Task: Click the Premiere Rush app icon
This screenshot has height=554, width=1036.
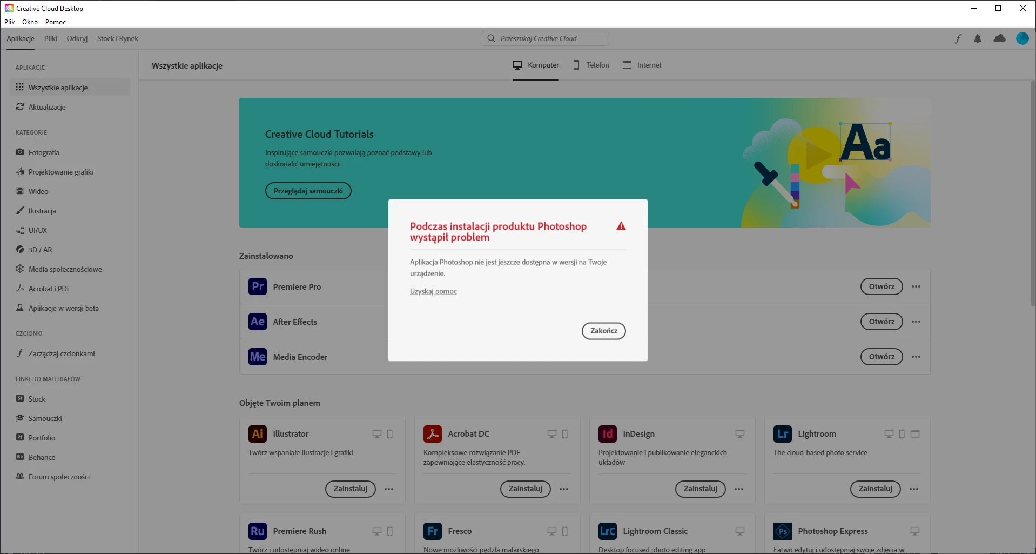Action: 258,531
